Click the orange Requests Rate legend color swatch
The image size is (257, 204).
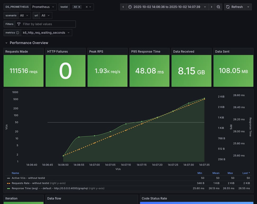point(8,183)
